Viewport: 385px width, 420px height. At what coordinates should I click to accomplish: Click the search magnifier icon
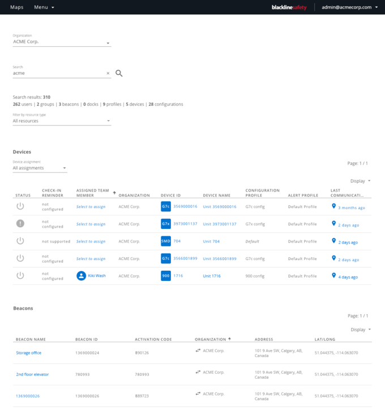(119, 73)
